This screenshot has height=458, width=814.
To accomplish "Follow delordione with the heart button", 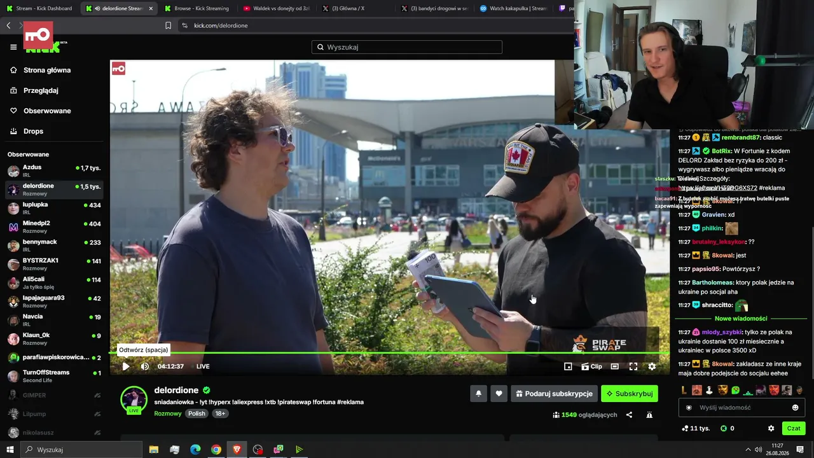I will [499, 394].
